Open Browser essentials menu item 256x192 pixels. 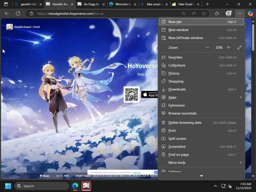pos(201,113)
